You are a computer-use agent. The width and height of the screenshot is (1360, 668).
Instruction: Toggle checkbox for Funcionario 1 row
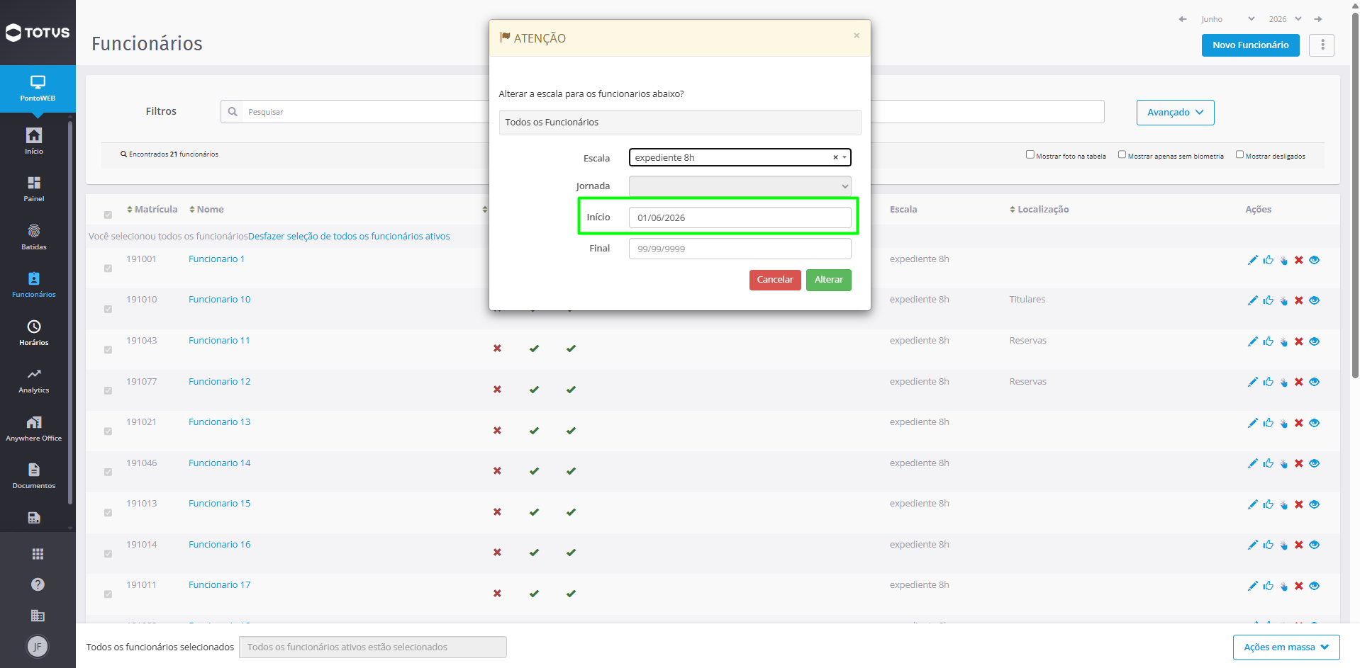[x=108, y=268]
